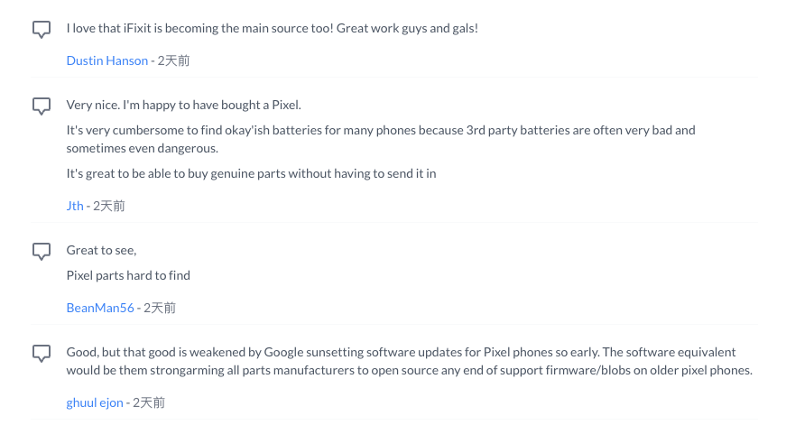Image resolution: width=786 pixels, height=425 pixels.
Task: Select the comment icon next to BeanMan56's comment
Action: [42, 251]
